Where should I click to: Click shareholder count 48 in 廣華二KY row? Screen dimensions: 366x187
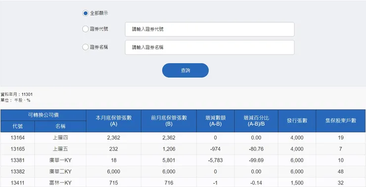[341, 172]
